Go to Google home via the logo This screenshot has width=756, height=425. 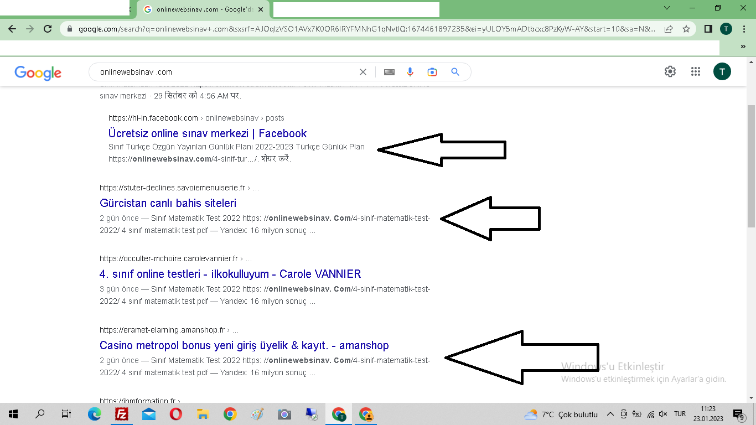38,72
